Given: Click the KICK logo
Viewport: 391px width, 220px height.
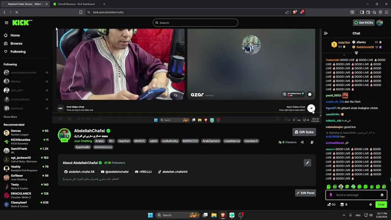Looking at the screenshot, I should 22,23.
